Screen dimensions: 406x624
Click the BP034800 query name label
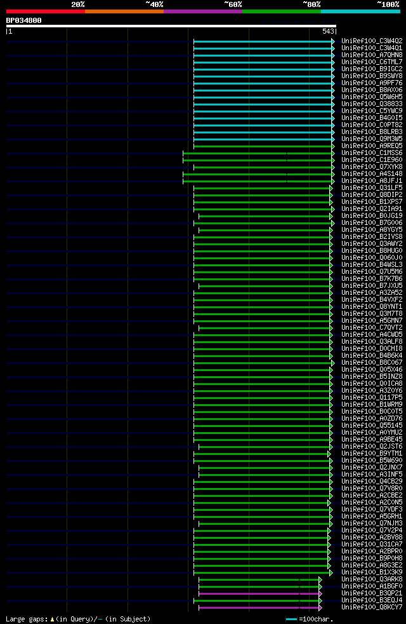tap(24, 20)
